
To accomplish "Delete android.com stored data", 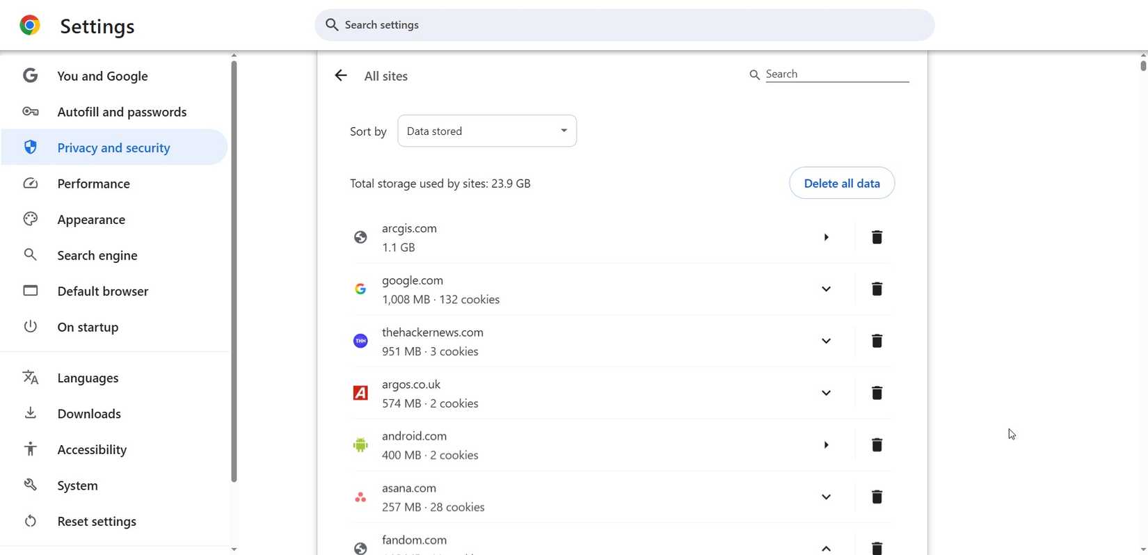I will point(877,445).
